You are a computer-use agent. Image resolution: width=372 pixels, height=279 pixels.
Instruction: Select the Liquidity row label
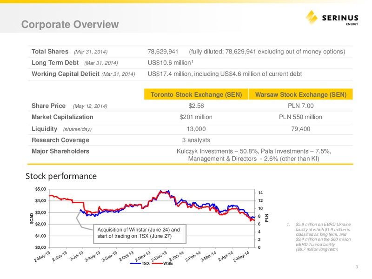click(x=44, y=129)
